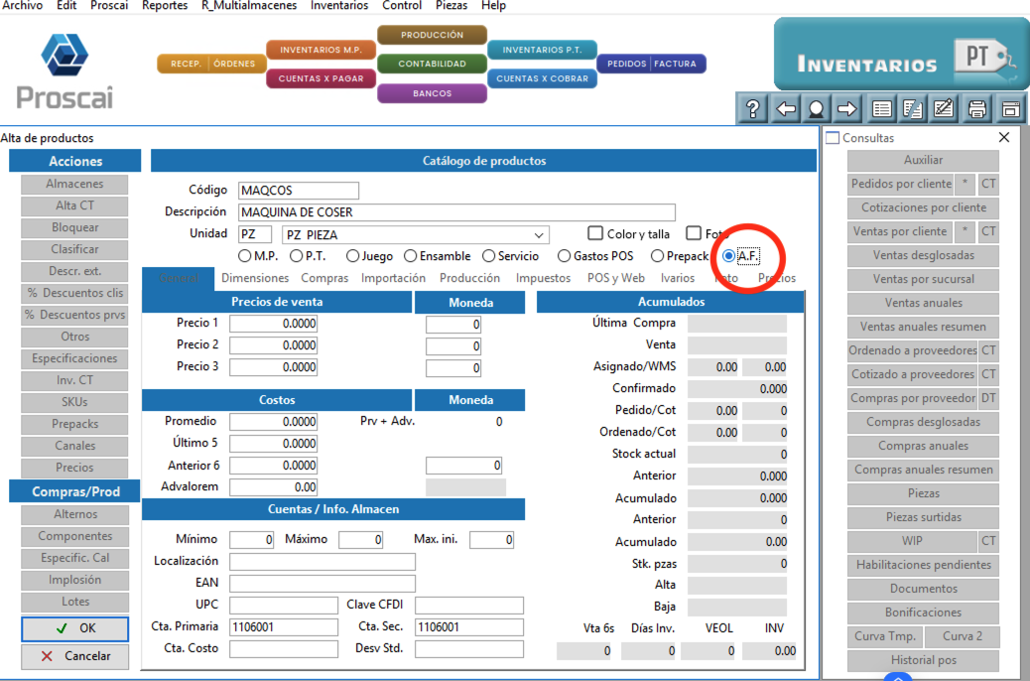This screenshot has height=681, width=1030.
Task: Open the Ventas anuales query
Action: click(x=923, y=303)
